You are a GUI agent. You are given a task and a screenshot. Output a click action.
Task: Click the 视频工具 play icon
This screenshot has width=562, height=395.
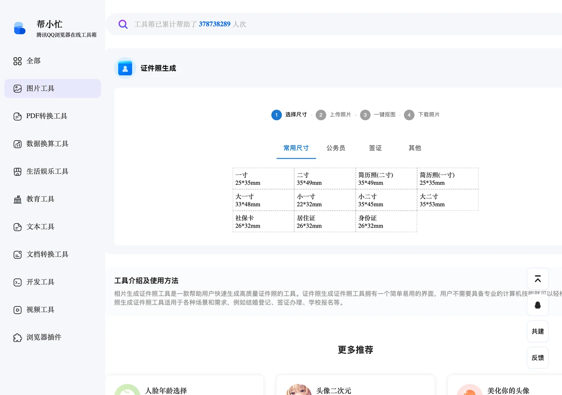17,310
